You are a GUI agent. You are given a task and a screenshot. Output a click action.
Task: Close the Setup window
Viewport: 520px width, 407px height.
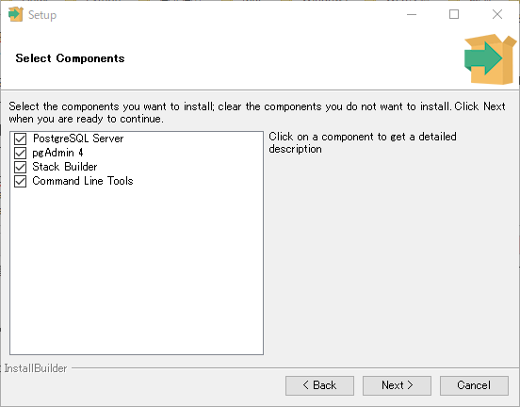point(497,14)
